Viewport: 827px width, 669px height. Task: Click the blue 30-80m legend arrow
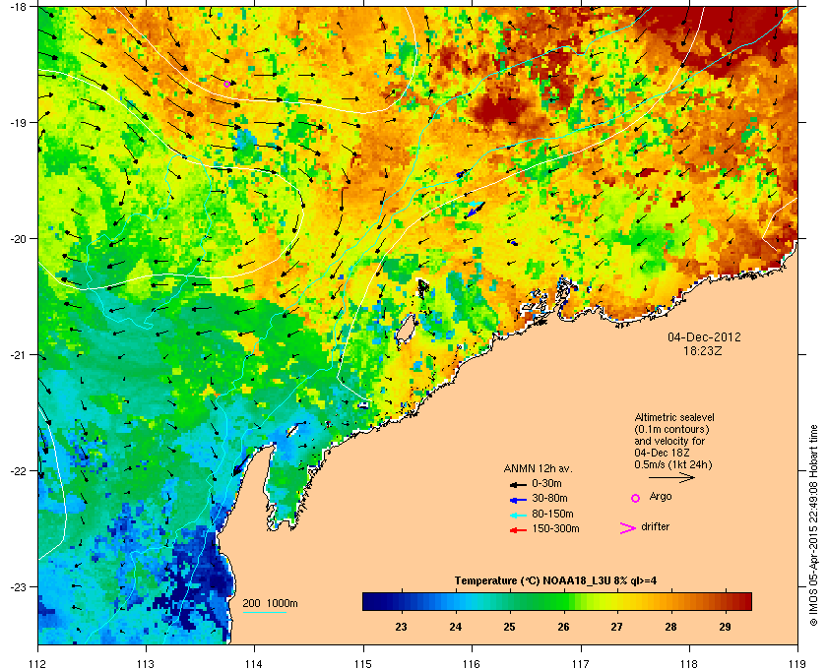coord(518,499)
